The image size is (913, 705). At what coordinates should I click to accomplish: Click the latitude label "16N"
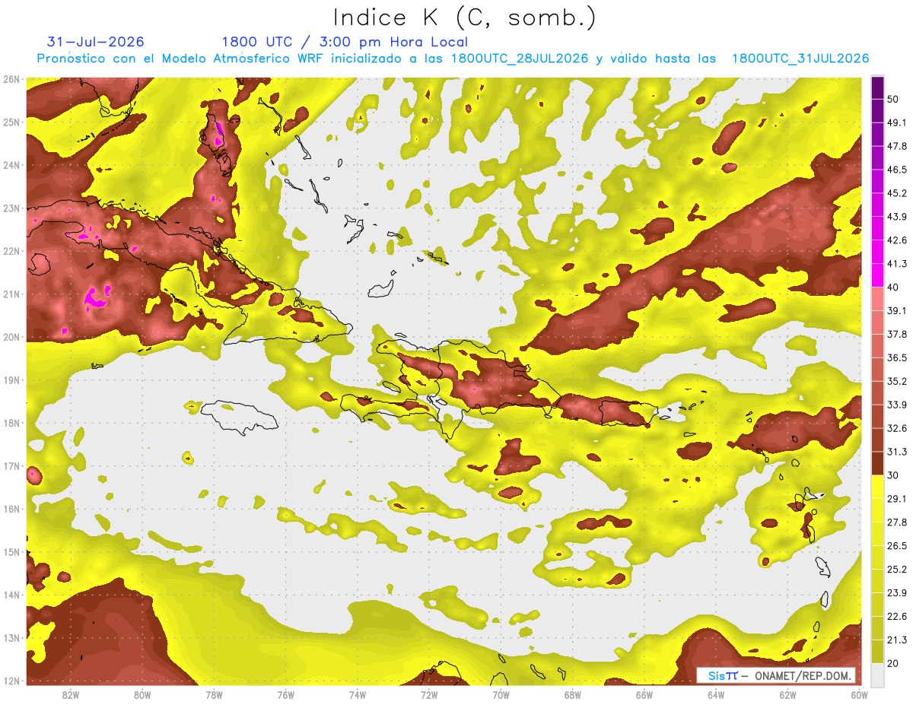[11, 509]
